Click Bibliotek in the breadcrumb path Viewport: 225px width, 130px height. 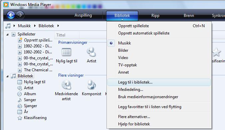point(46,26)
